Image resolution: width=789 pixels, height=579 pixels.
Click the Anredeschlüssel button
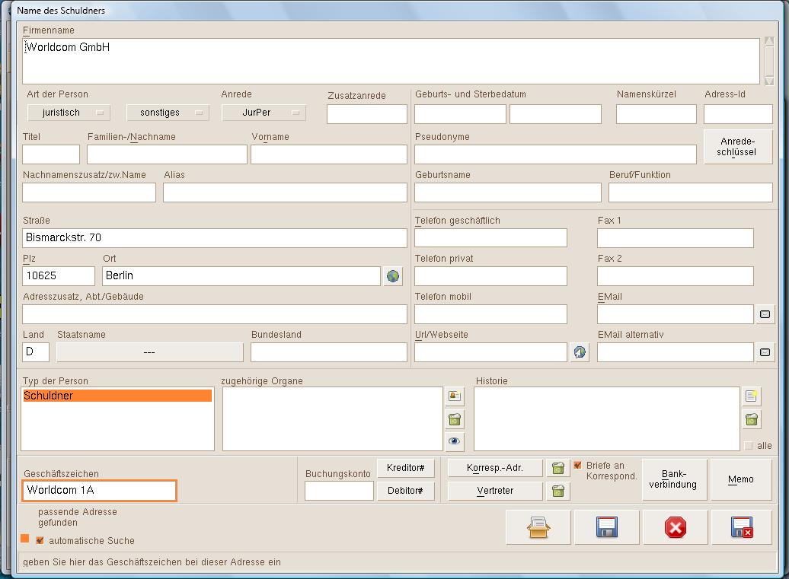738,147
